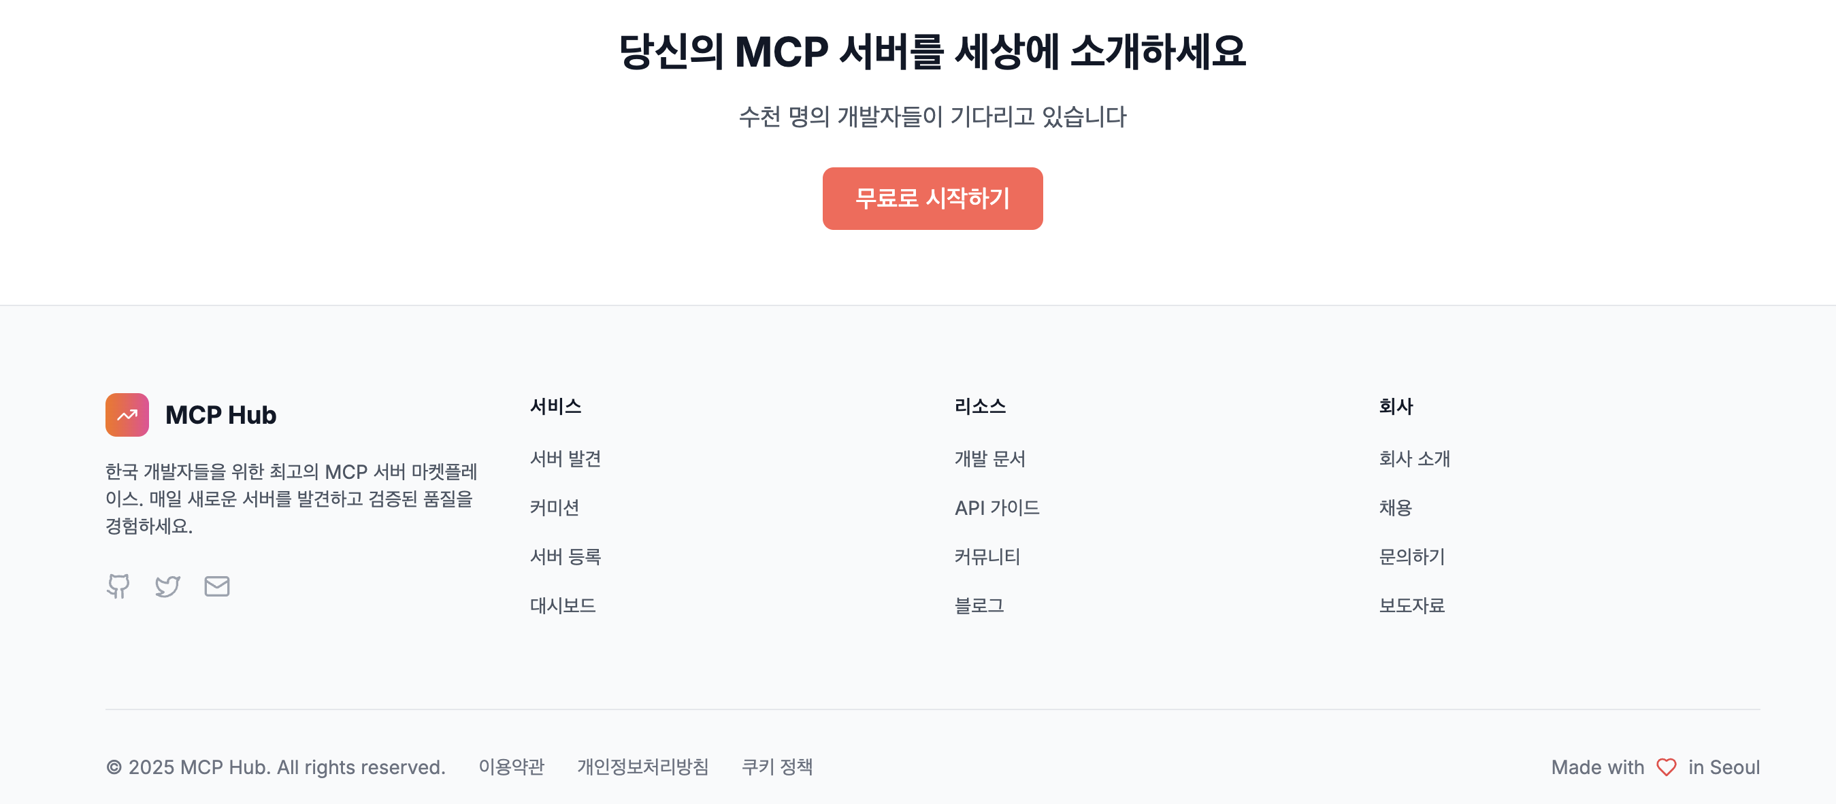
Task: Click the 무료로 시작하기 button
Action: [932, 199]
